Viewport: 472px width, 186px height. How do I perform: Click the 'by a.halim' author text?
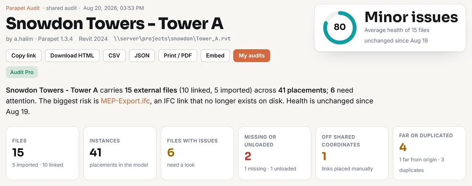click(19, 39)
